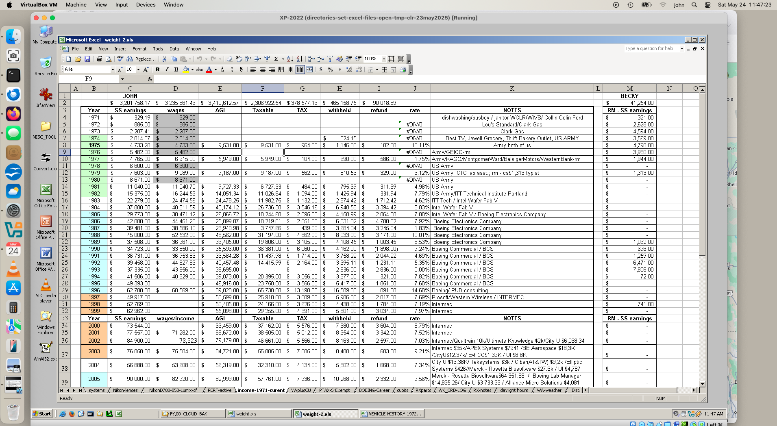
Task: Click the 'Type a question for help' box
Action: pos(652,49)
